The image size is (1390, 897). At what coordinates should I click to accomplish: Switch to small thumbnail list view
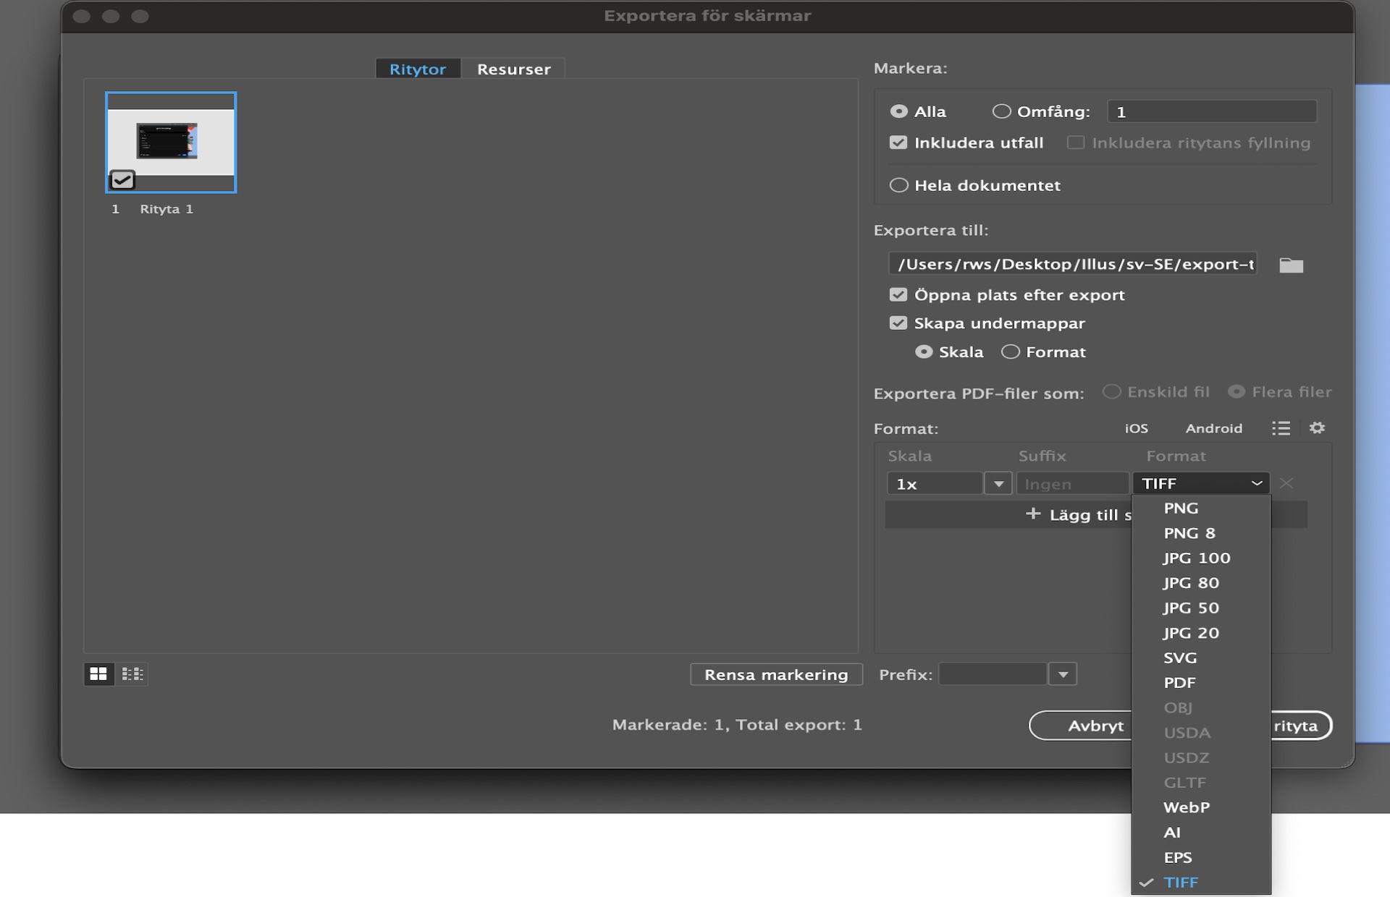[132, 674]
